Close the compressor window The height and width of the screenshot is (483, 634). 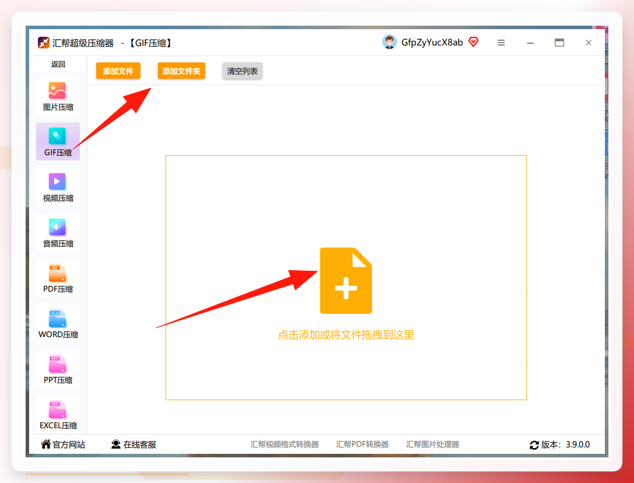[x=589, y=43]
